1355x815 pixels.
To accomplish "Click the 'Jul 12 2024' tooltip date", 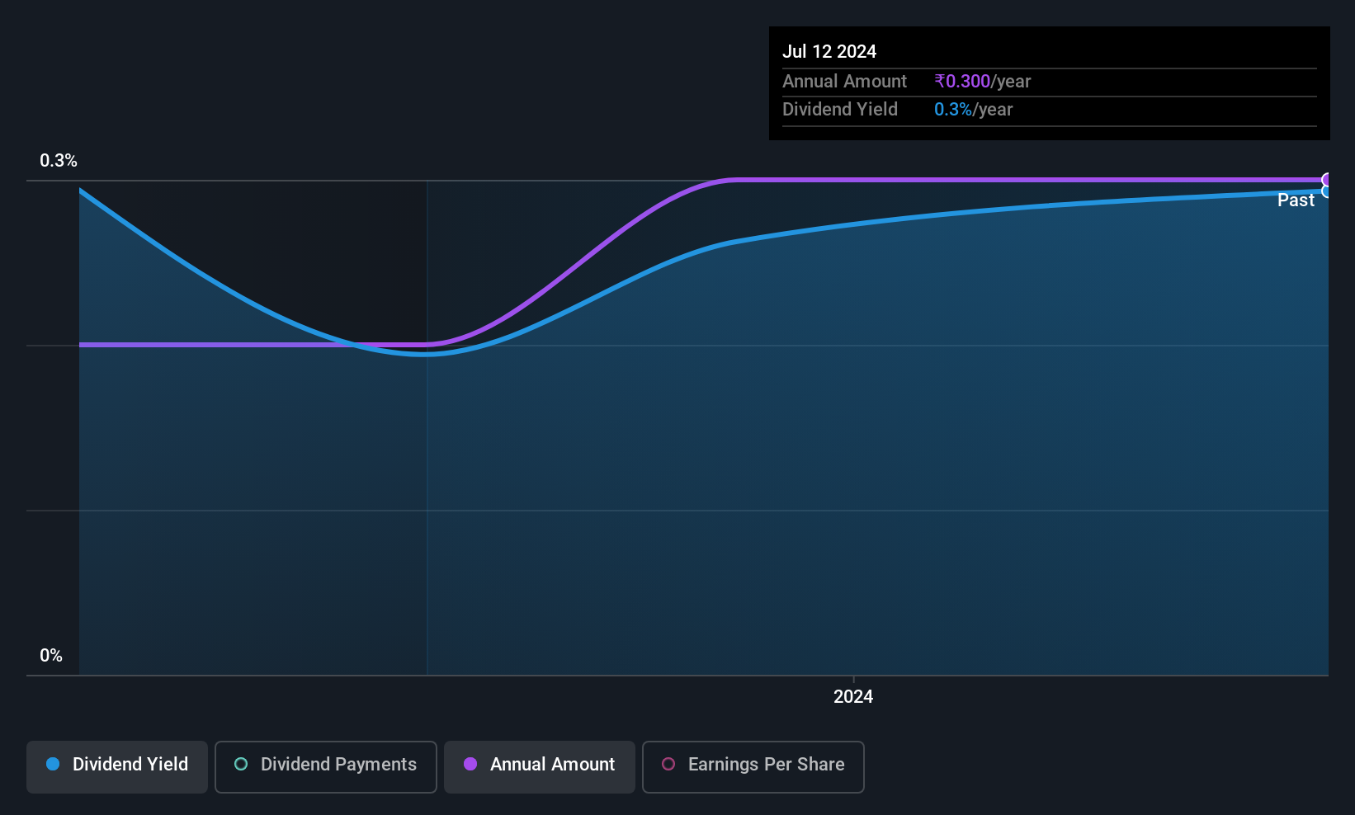I will [x=829, y=52].
